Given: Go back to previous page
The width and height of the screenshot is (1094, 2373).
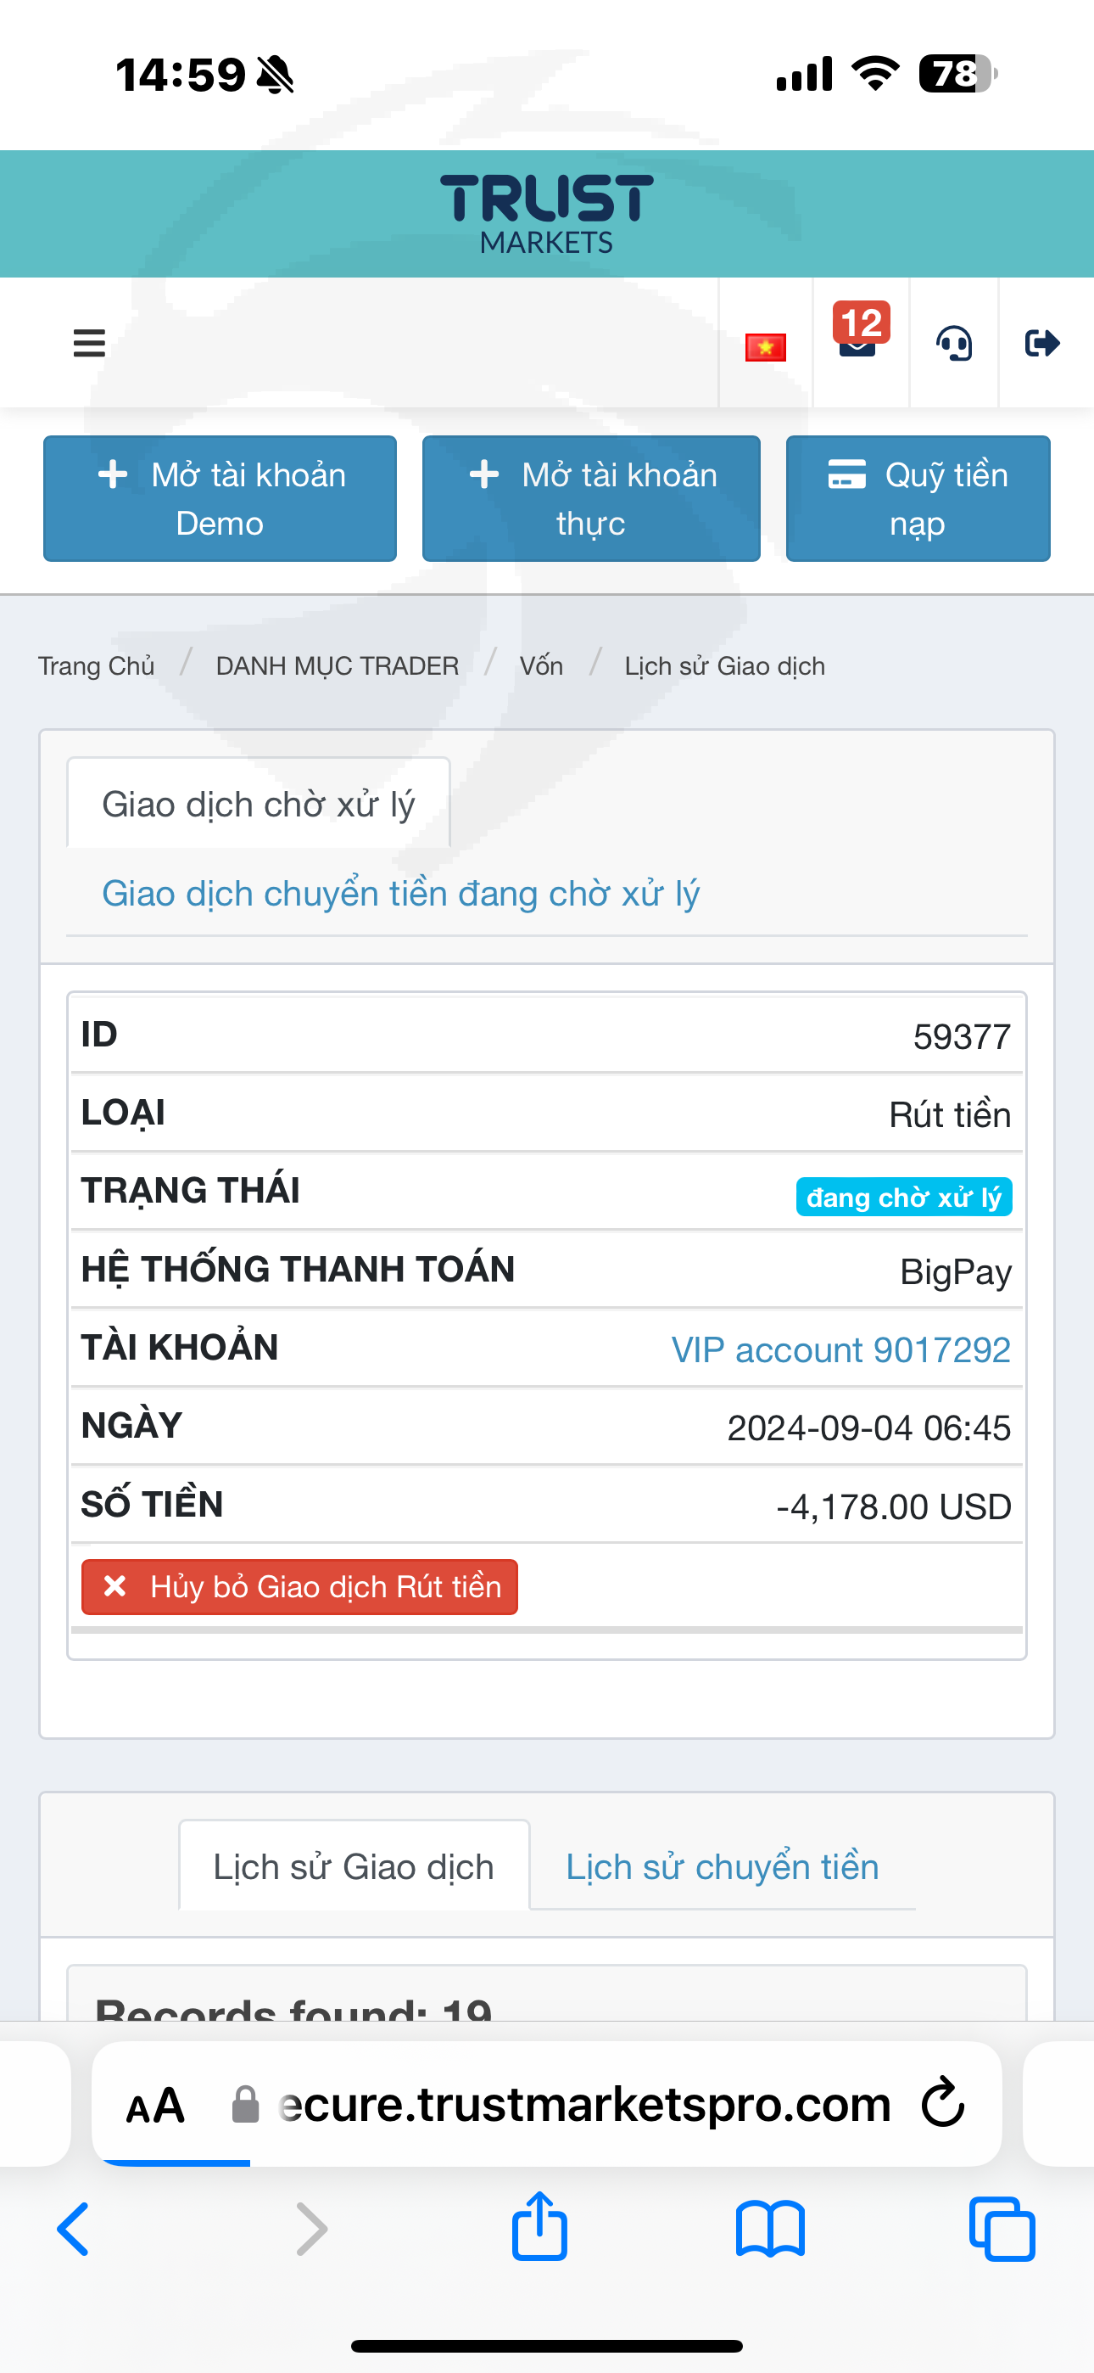Looking at the screenshot, I should click(x=74, y=2230).
